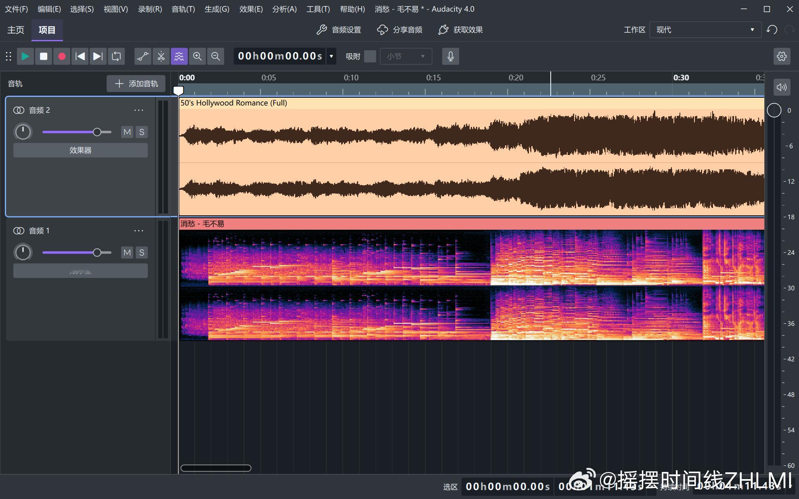
Task: Open the 编辑(E) menu
Action: (x=49, y=9)
